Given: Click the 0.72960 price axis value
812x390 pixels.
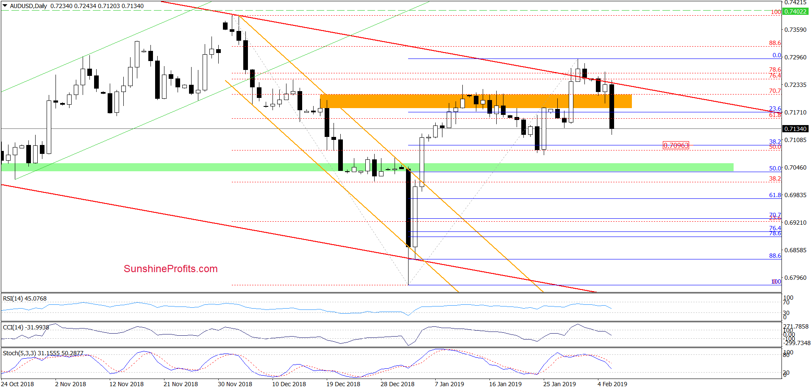Looking at the screenshot, I should click(795, 57).
